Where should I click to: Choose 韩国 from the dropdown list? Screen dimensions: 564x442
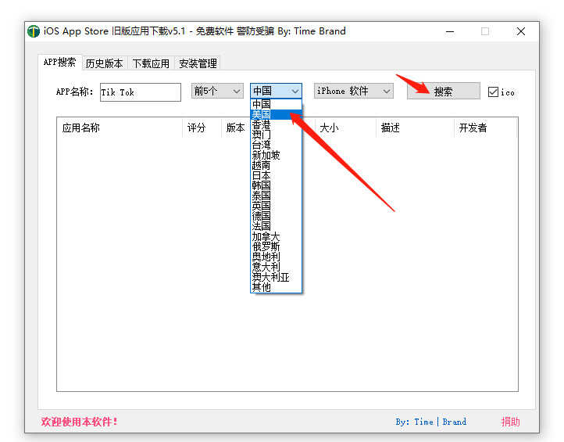coord(276,185)
